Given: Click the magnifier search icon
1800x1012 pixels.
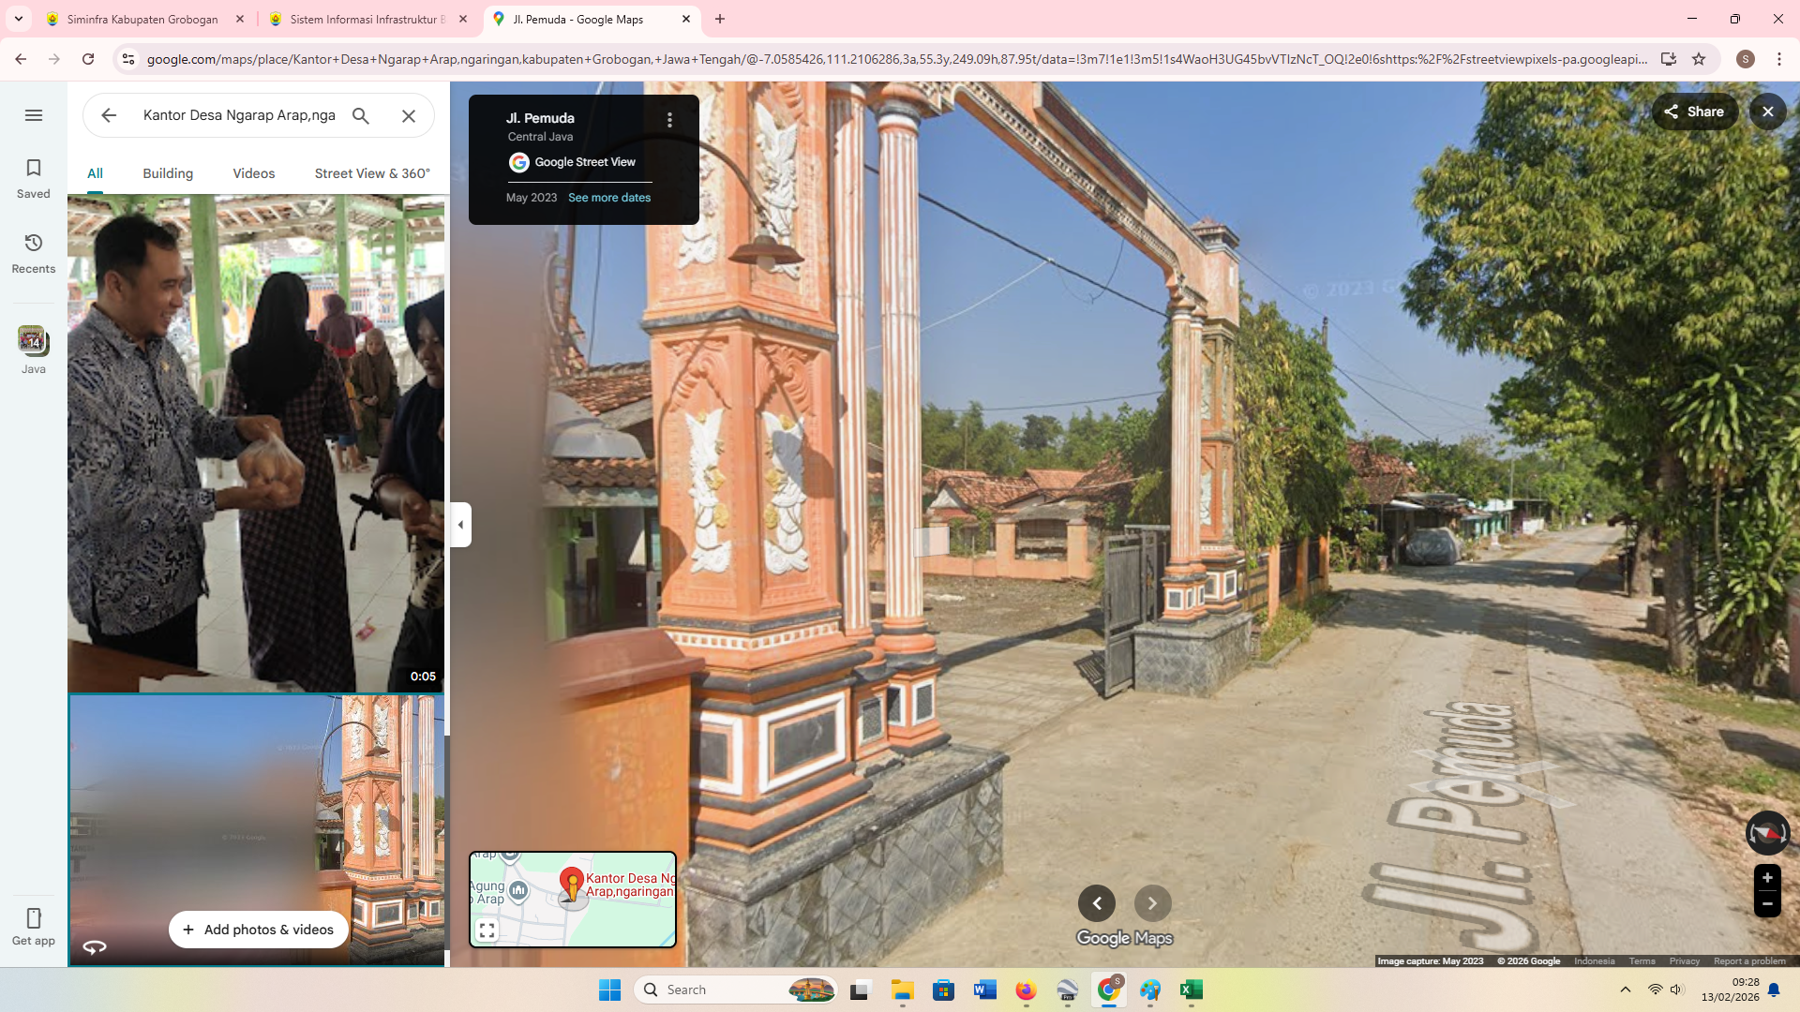Looking at the screenshot, I should [361, 115].
